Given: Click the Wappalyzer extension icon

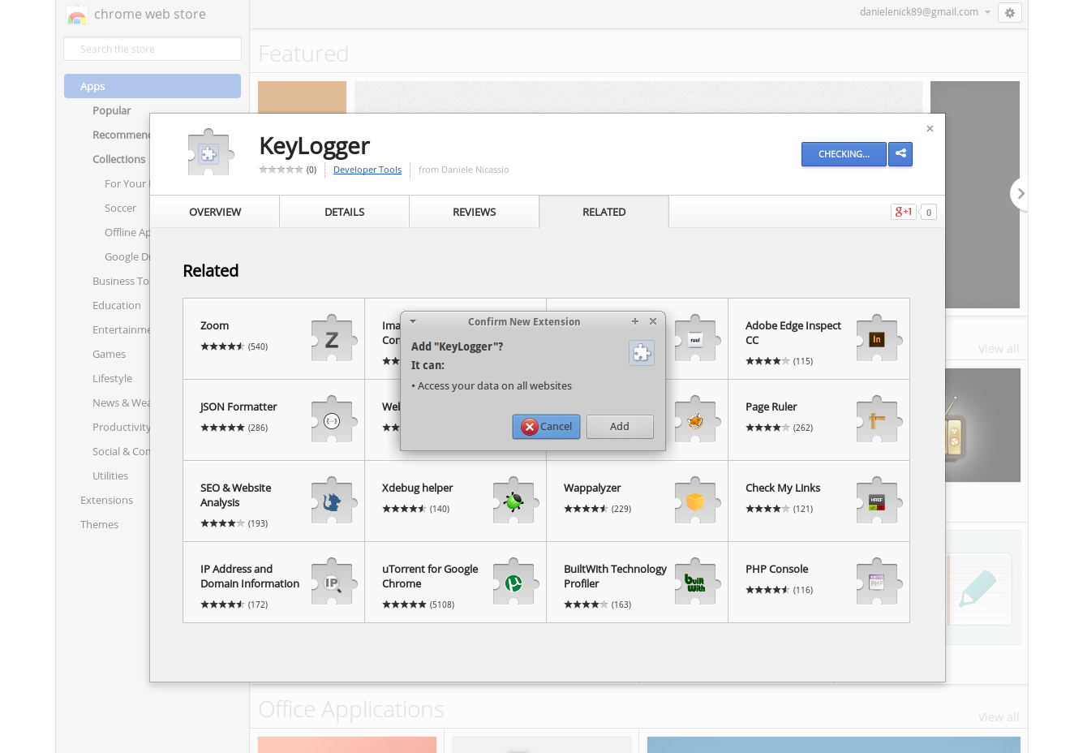Looking at the screenshot, I should click(696, 501).
